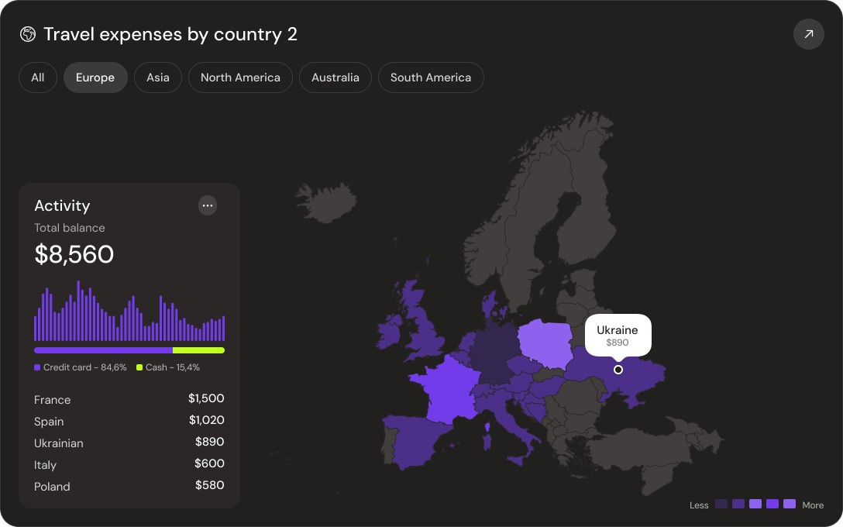
Task: Click the France row in Activity list
Action: click(x=129, y=399)
